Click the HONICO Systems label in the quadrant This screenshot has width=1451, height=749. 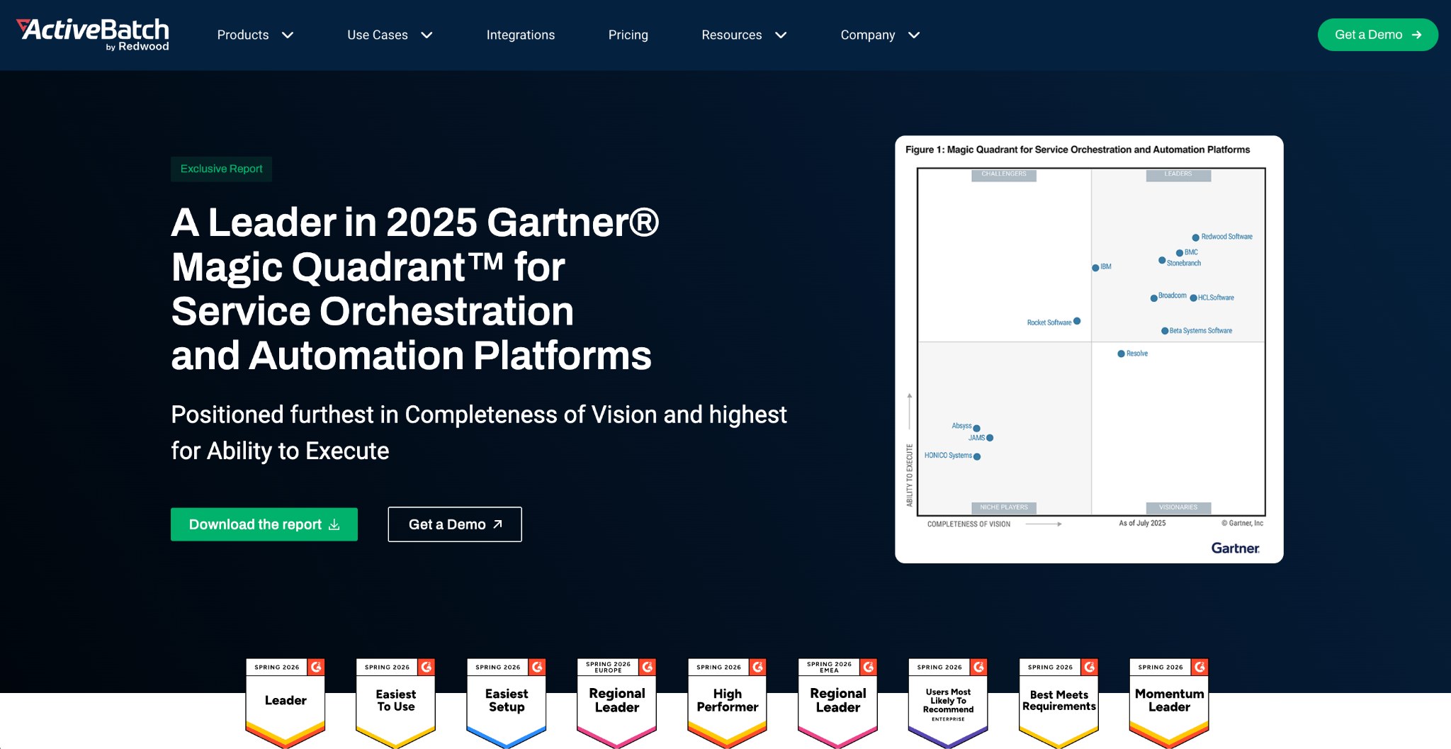point(948,456)
